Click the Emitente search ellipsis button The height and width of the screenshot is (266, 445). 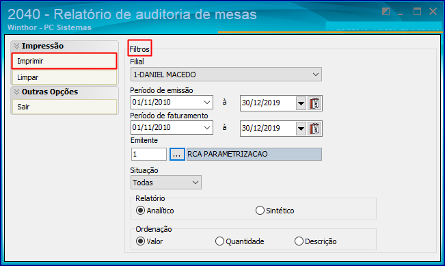point(177,154)
